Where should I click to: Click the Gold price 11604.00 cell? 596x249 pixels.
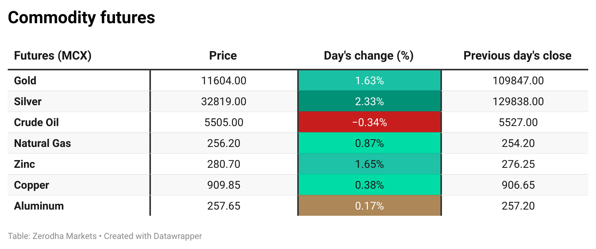pyautogui.click(x=224, y=80)
